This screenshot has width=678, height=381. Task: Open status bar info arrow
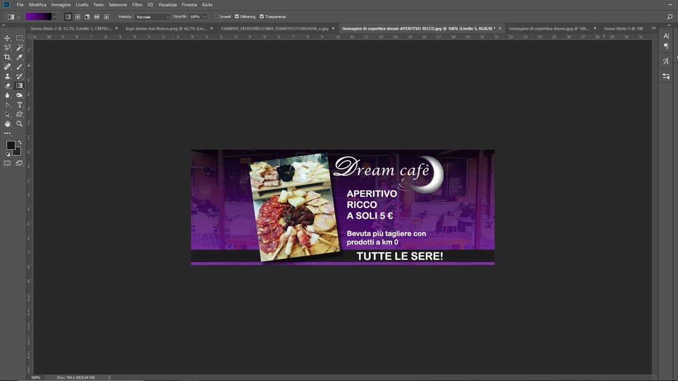tap(109, 377)
